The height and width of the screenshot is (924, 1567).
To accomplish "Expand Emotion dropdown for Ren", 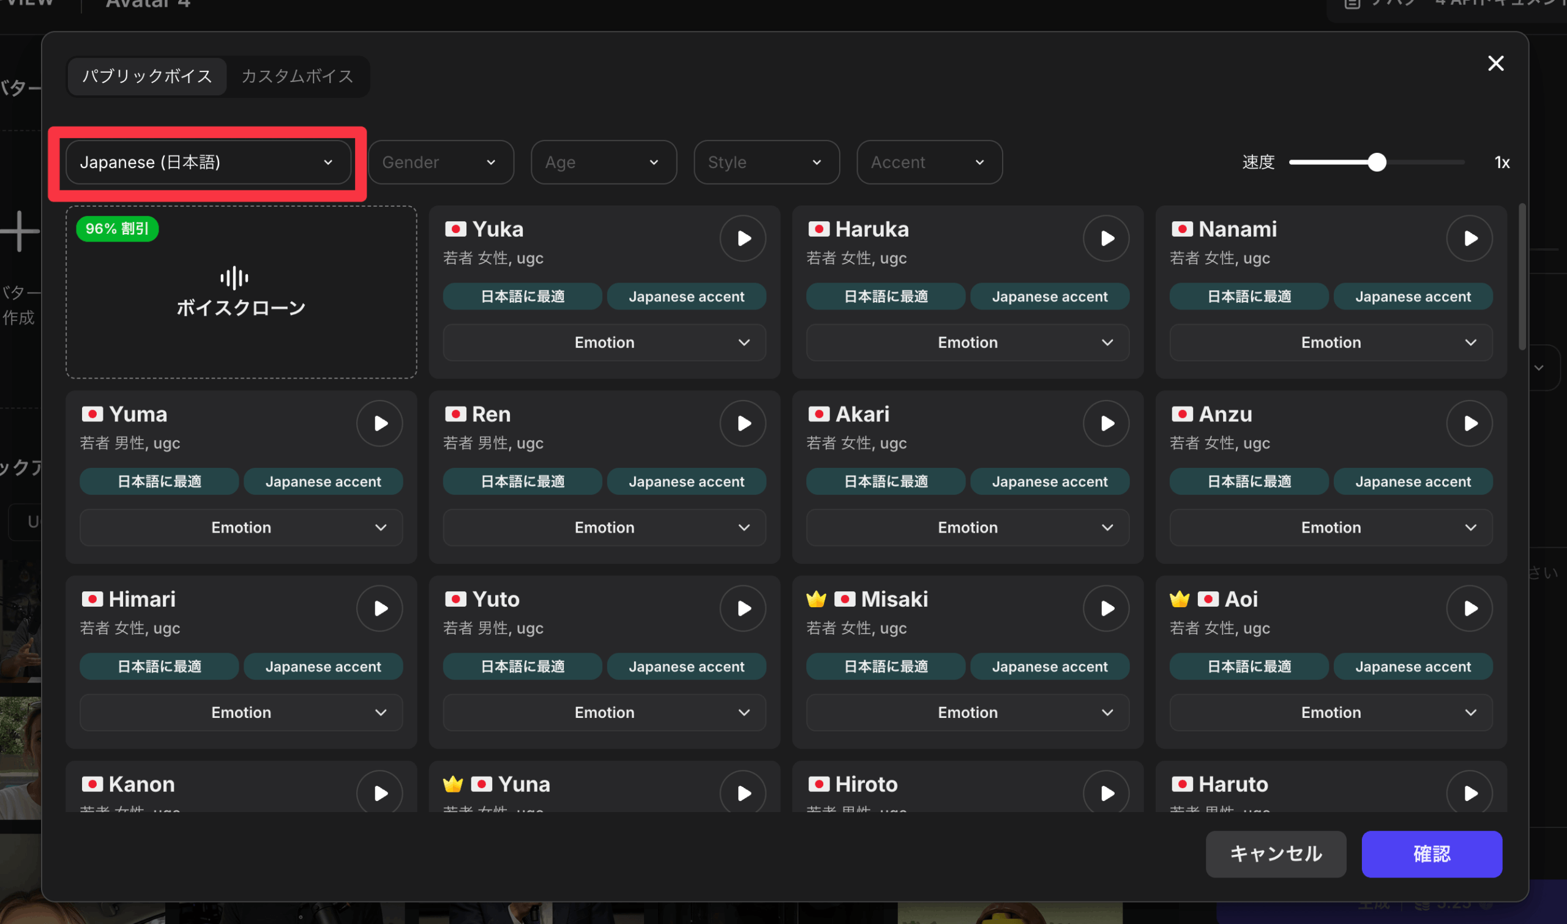I will coord(604,527).
